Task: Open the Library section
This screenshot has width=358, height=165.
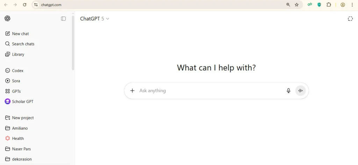Action: [x=18, y=55]
